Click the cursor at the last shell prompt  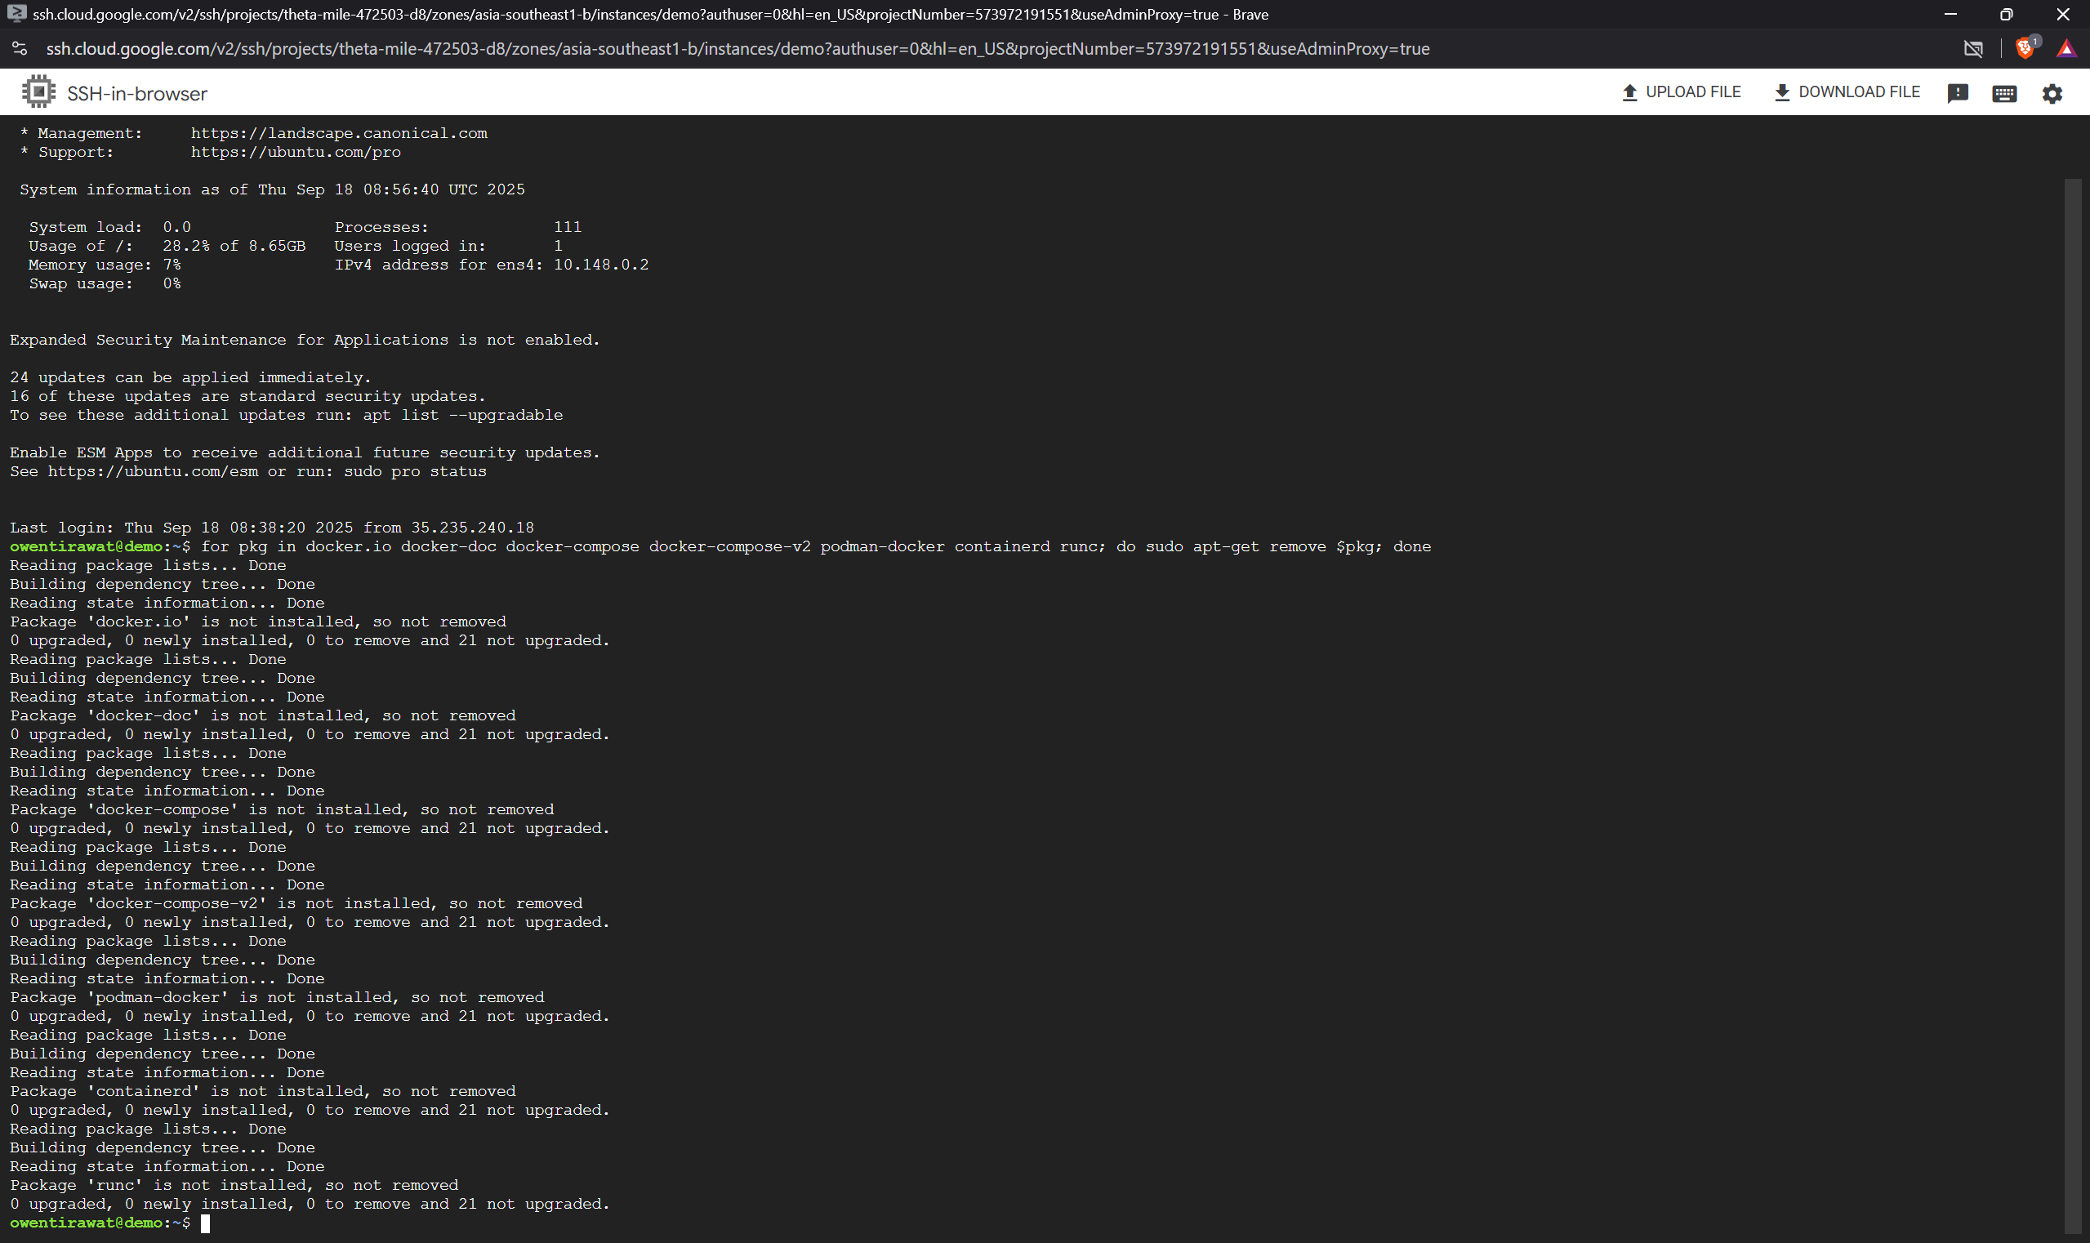[205, 1223]
